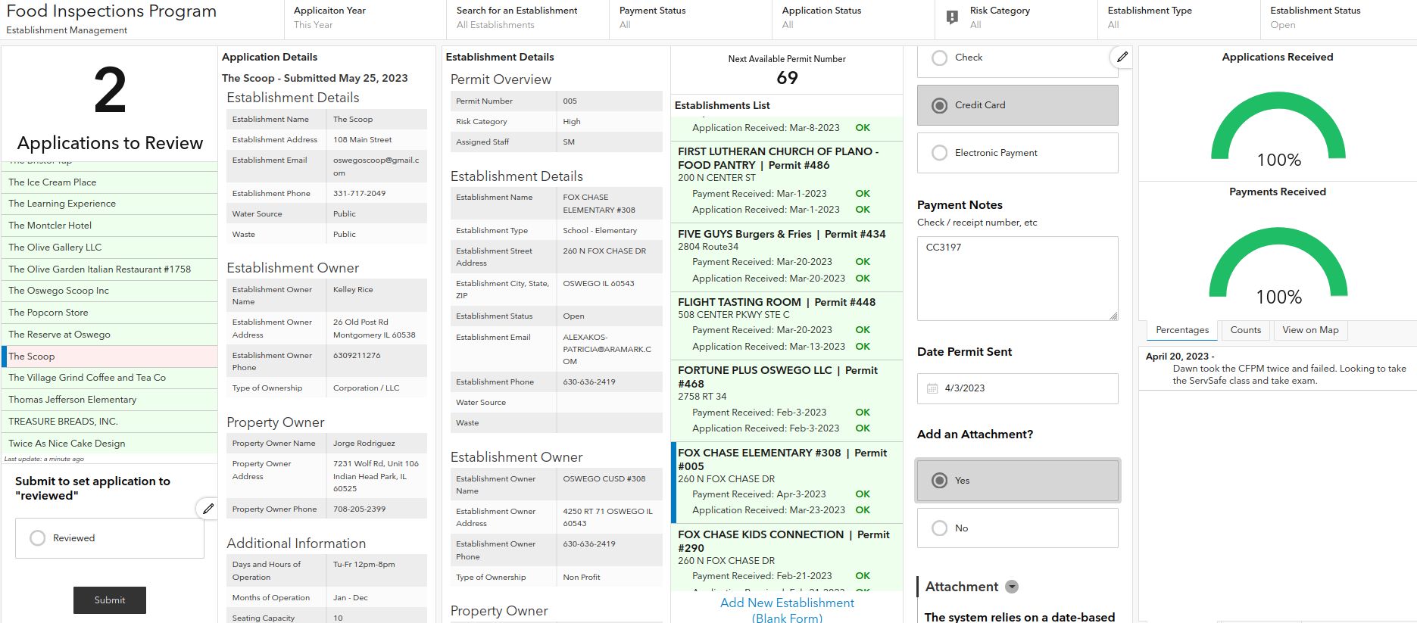
Task: Open the Search for an Establishment selector
Action: point(526,18)
